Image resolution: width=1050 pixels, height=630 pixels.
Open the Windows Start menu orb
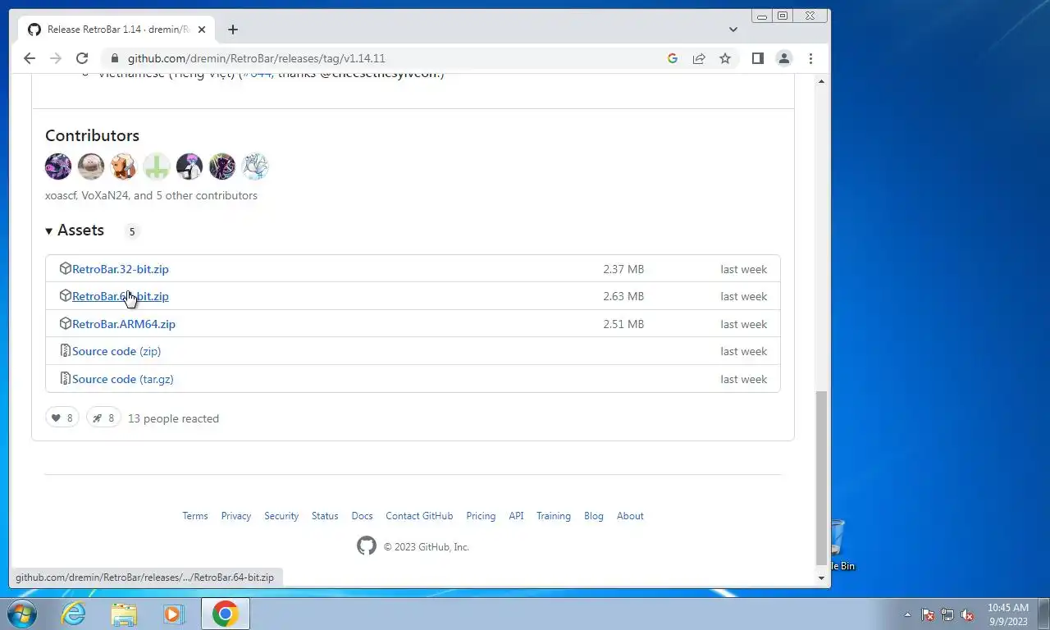(22, 614)
